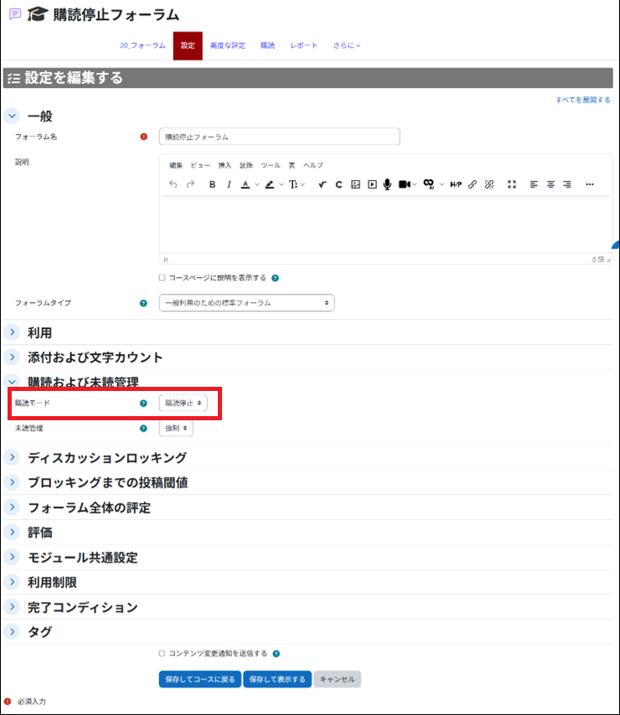This screenshot has width=620, height=715.
Task: Open the レポート tab
Action: (304, 45)
